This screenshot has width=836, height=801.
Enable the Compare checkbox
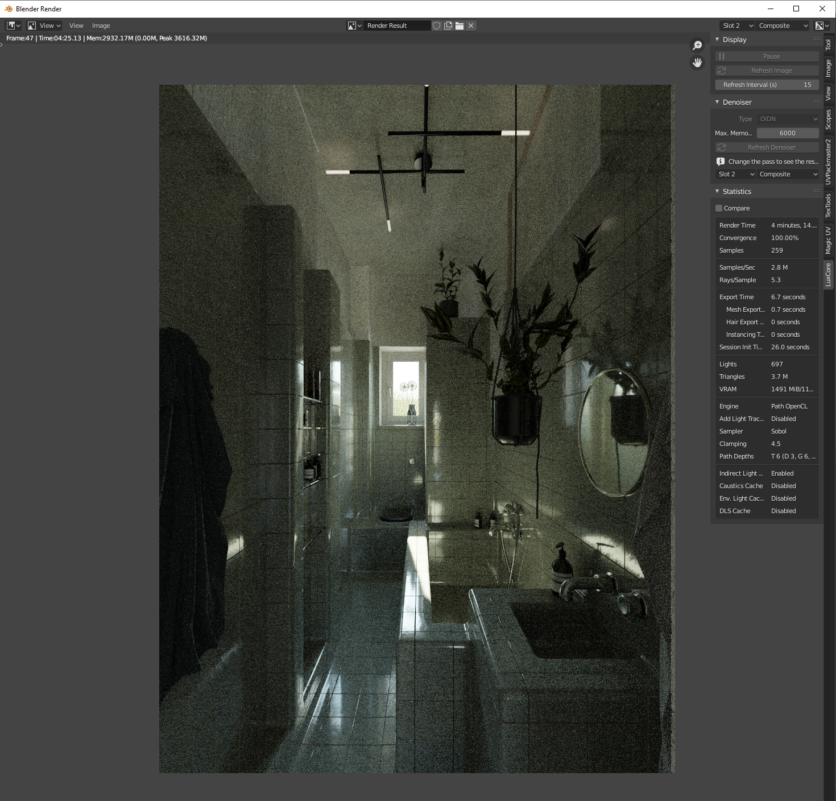tap(719, 208)
